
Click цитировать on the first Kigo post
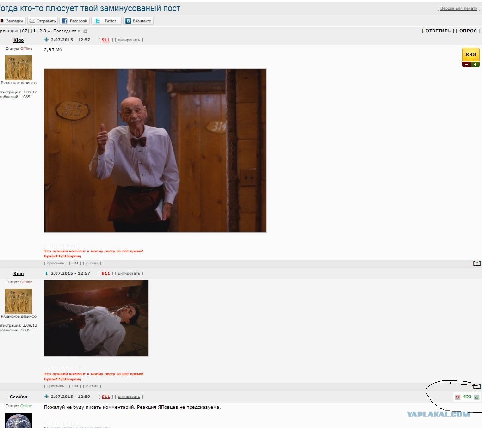tap(129, 40)
